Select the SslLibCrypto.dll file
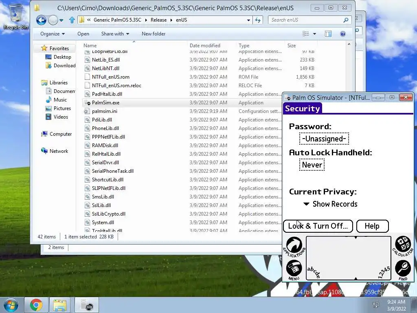 click(x=108, y=214)
